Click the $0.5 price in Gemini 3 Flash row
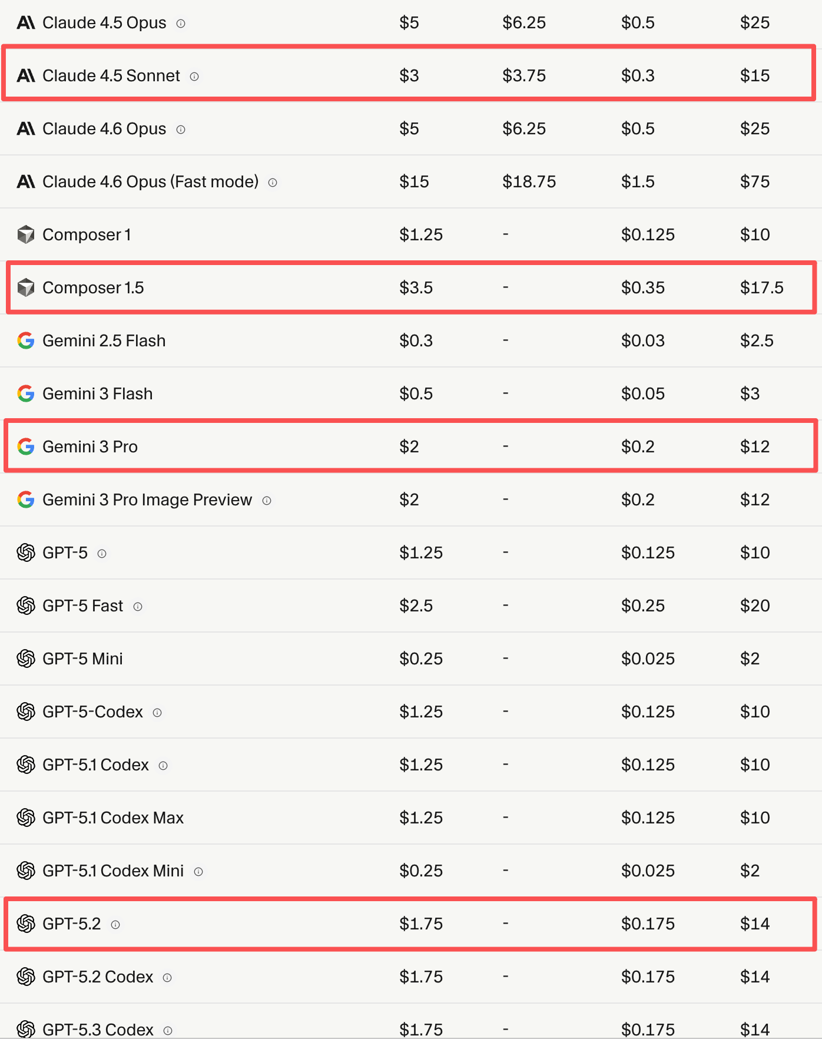This screenshot has height=1039, width=822. coord(416,393)
